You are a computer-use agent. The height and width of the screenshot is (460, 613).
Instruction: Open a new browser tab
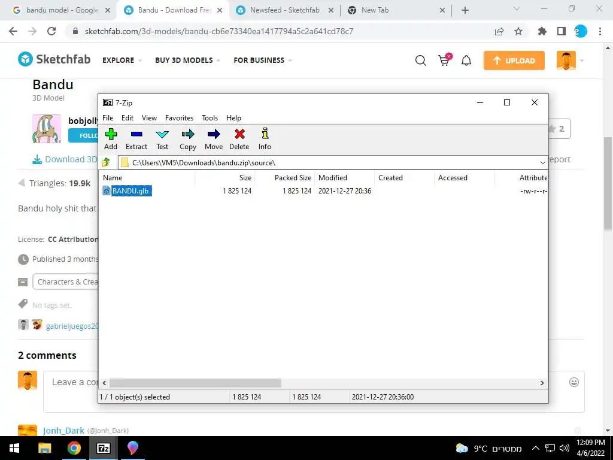465,10
